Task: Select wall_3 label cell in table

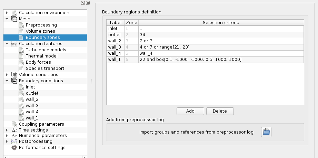Action: (116, 47)
